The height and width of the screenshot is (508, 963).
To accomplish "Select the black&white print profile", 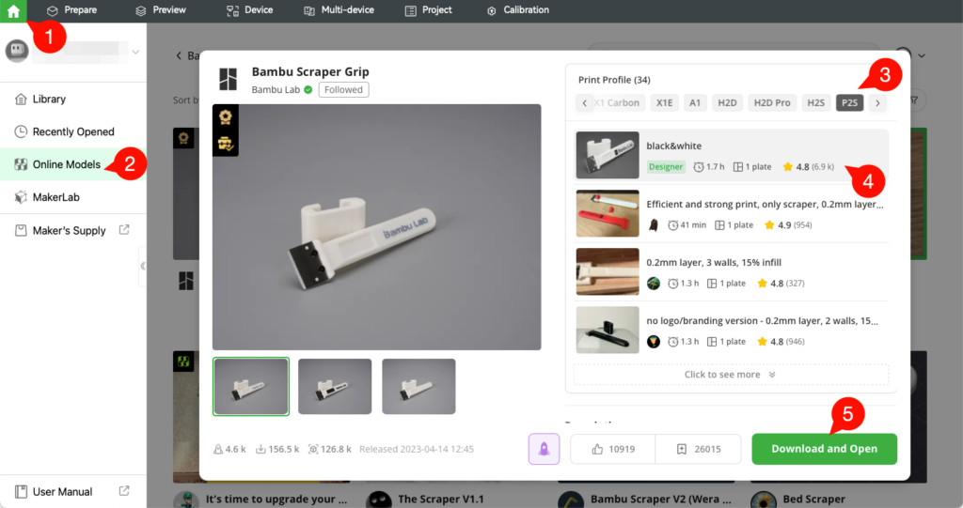I will (730, 155).
